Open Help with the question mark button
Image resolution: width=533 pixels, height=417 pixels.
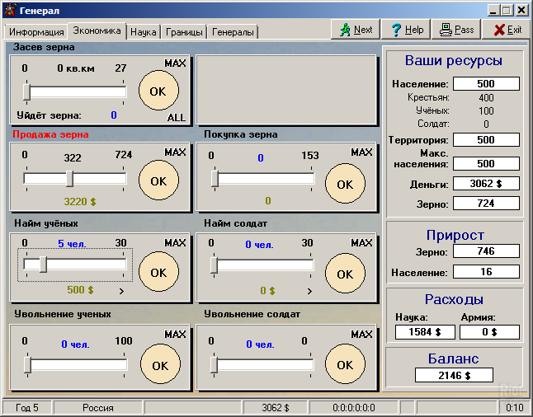407,29
